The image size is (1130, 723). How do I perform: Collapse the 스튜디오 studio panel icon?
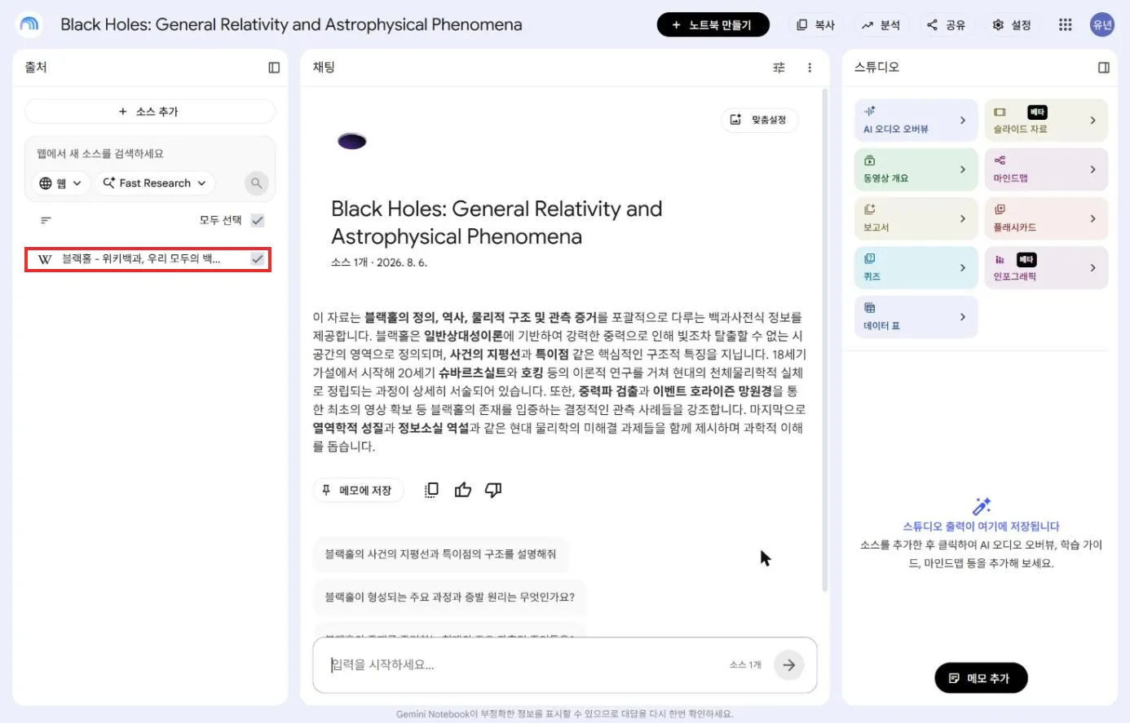pyautogui.click(x=1104, y=68)
